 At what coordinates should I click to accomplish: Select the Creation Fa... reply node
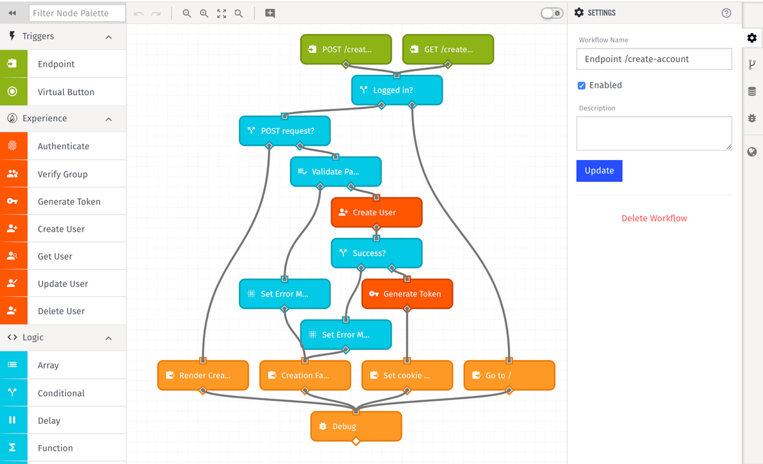[305, 375]
